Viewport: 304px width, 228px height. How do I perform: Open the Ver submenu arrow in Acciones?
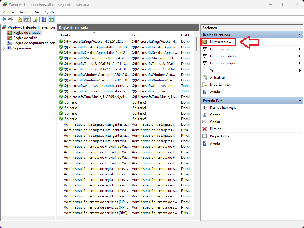(x=300, y=70)
